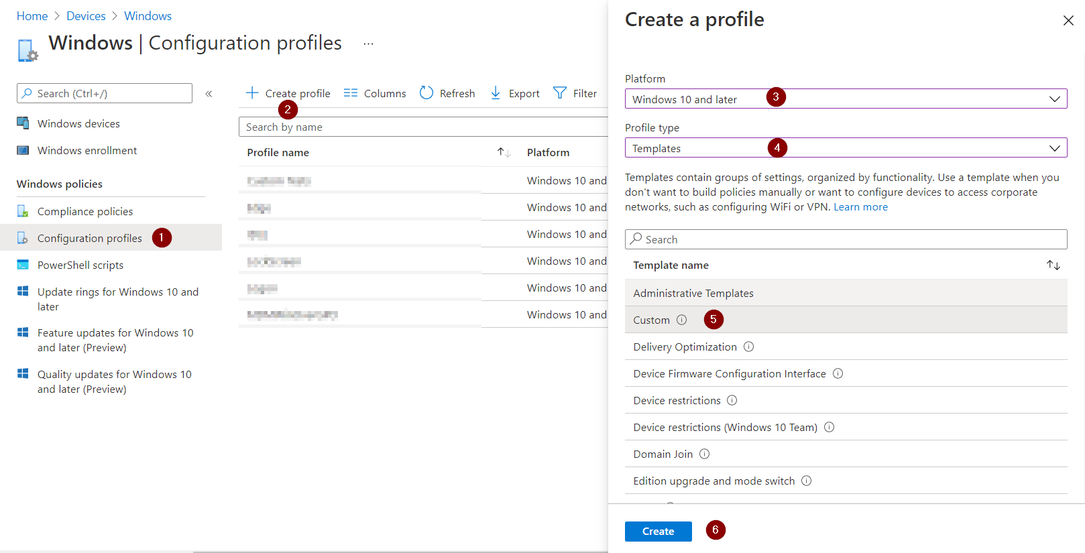This screenshot has width=1085, height=553.
Task: Open Update rings for Windows 10 and later
Action: (118, 299)
